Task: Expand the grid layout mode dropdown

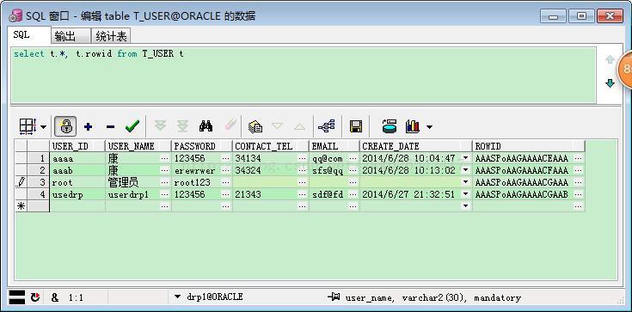Action: 43,127
